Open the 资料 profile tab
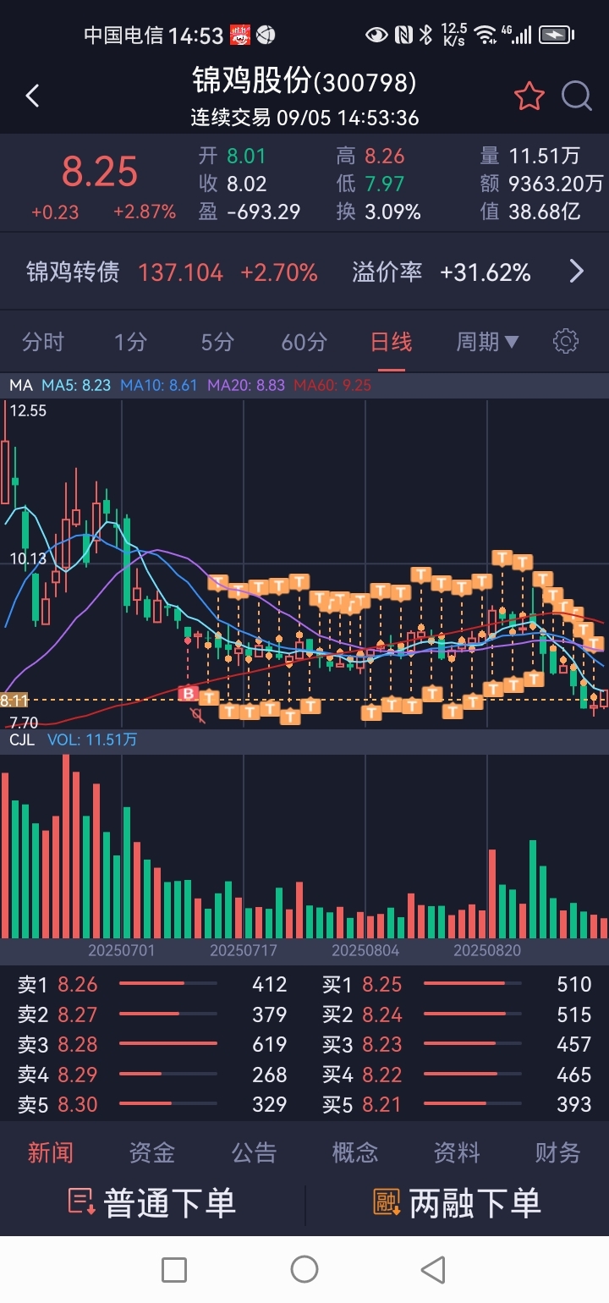This screenshot has width=609, height=1303. pyautogui.click(x=457, y=1152)
